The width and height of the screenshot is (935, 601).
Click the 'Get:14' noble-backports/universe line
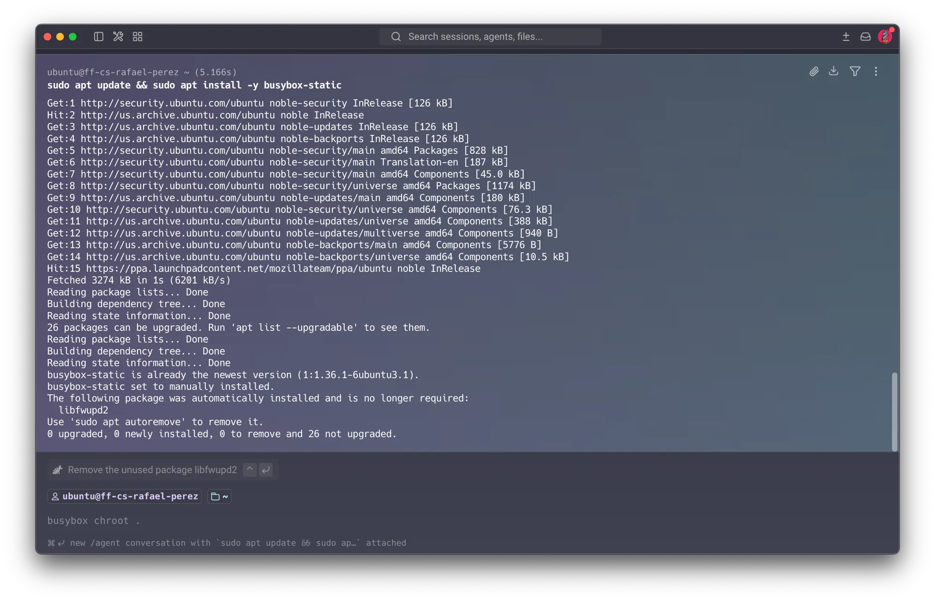(x=308, y=257)
